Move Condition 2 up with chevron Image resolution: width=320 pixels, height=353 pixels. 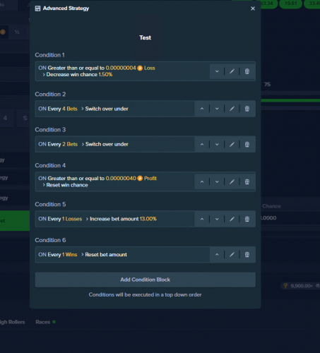(x=202, y=109)
